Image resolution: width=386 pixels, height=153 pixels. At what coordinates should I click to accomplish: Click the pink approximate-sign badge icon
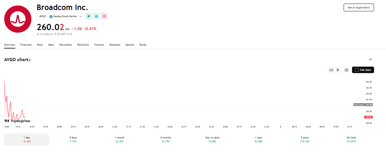pyautogui.click(x=104, y=16)
